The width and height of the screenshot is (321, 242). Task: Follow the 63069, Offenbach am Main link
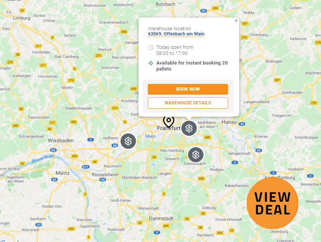coord(176,34)
